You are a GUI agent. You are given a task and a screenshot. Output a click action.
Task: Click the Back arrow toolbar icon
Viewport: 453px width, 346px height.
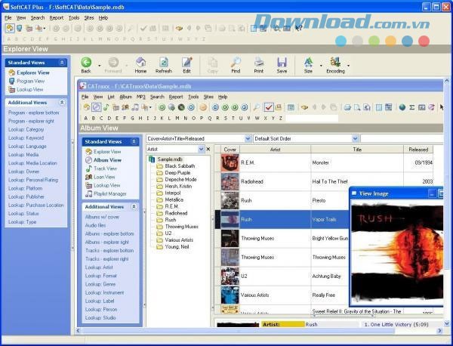click(86, 62)
